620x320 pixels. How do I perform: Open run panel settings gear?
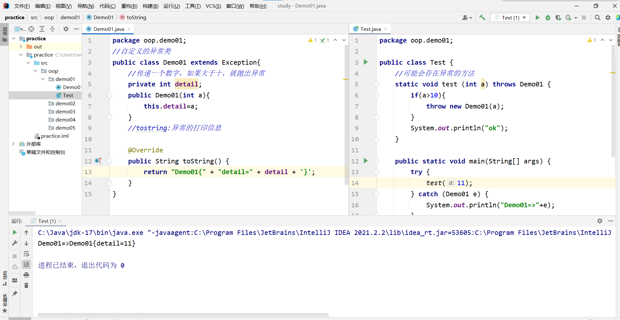(x=600, y=221)
